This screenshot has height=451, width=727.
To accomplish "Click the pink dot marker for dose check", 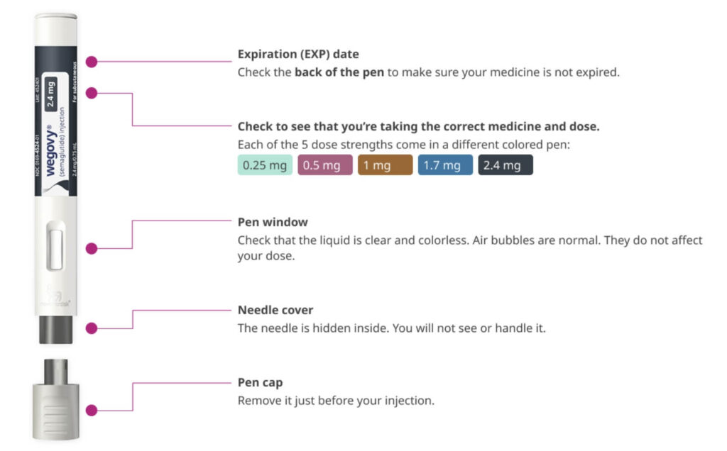I will 91,93.
